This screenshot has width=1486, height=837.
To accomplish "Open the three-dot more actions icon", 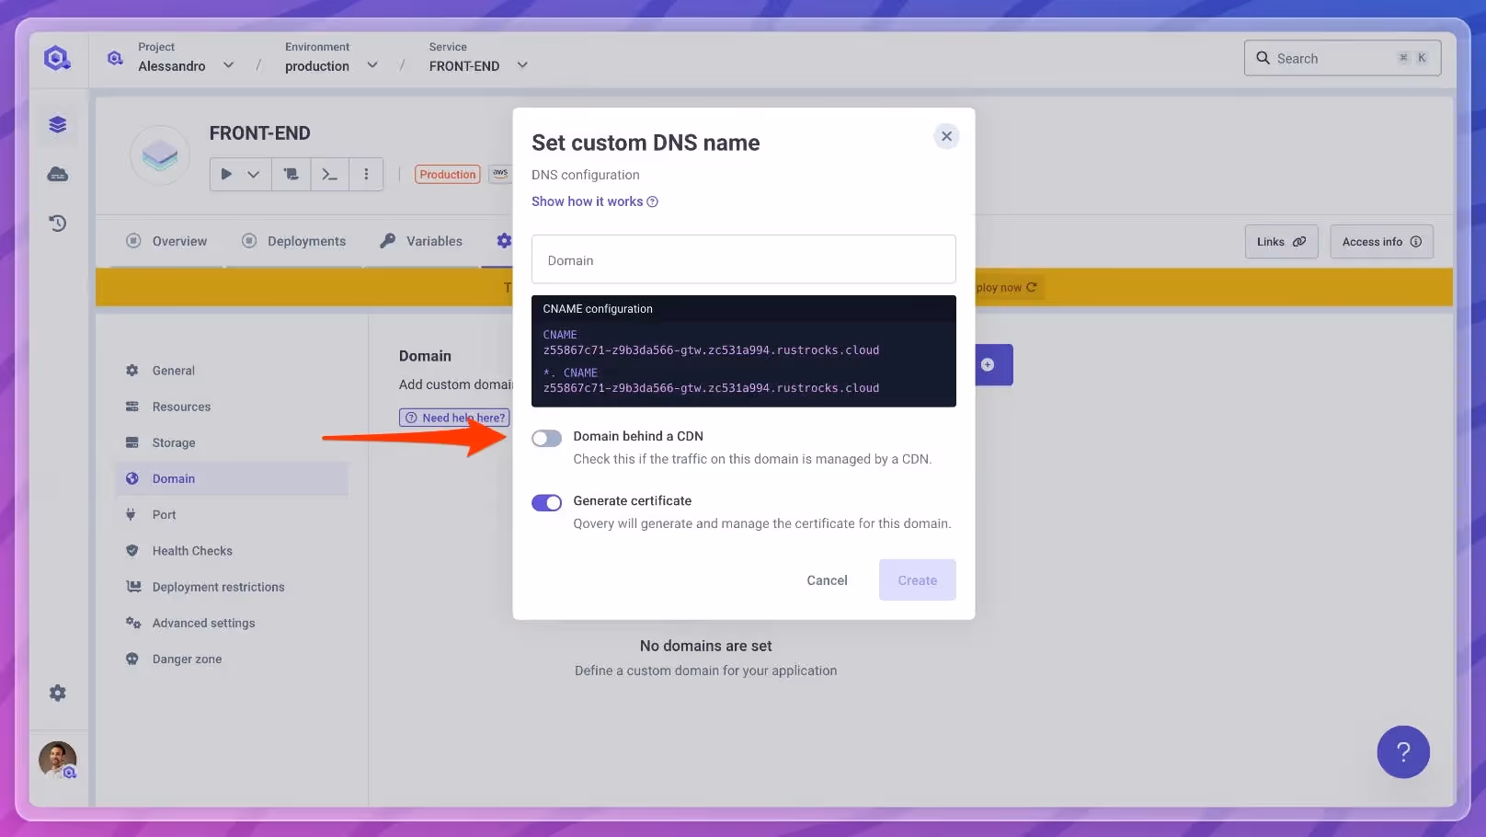I will pyautogui.click(x=366, y=174).
